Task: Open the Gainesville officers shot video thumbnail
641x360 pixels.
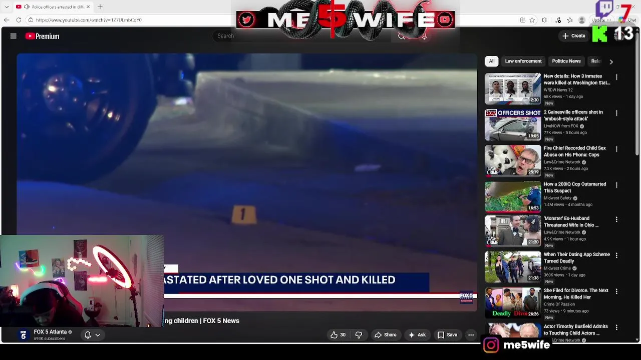Action: 513,124
